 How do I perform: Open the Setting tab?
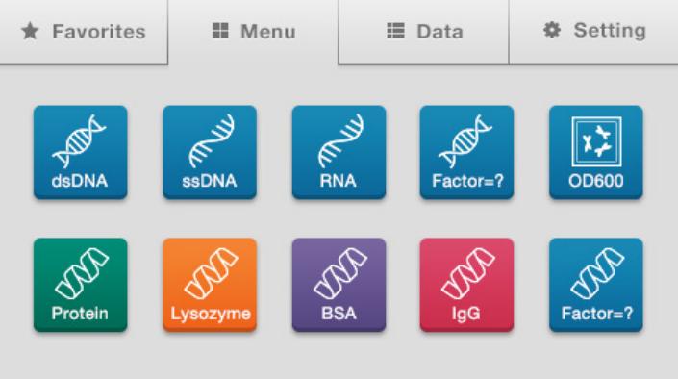593,32
